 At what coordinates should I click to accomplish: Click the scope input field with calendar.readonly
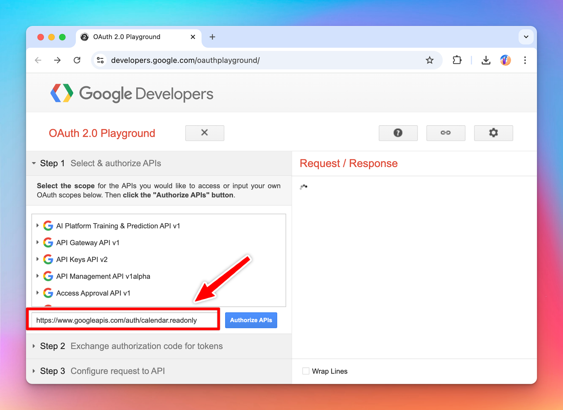click(124, 320)
